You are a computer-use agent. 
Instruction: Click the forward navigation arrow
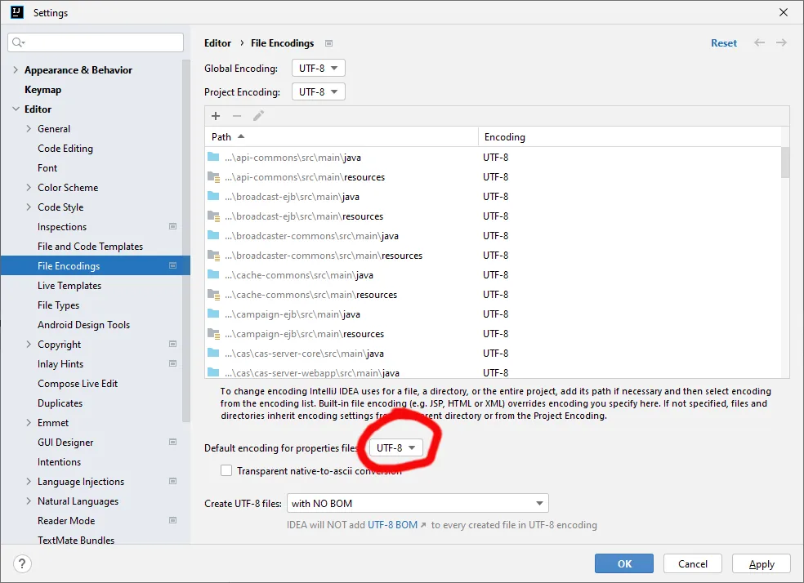[781, 42]
